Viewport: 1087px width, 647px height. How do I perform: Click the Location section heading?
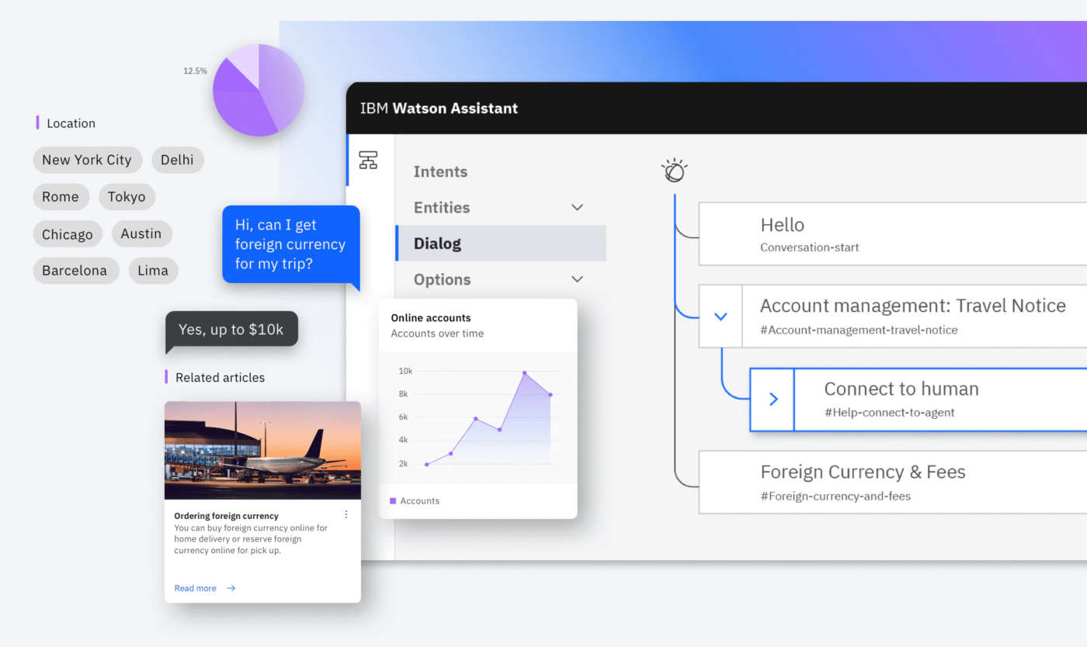(x=71, y=123)
